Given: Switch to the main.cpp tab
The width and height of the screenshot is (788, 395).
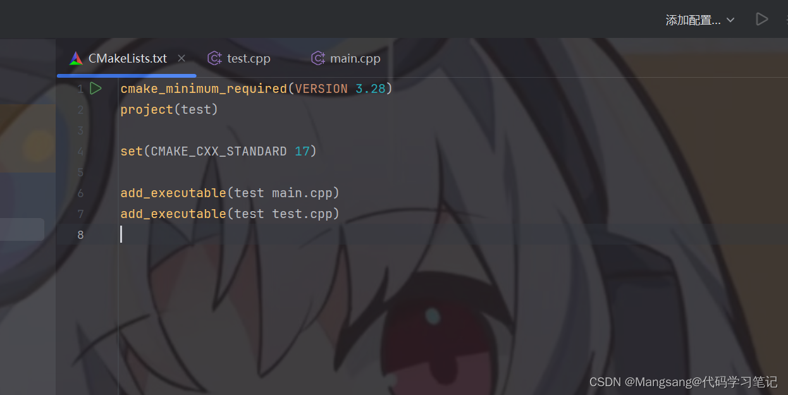Looking at the screenshot, I should pos(347,59).
